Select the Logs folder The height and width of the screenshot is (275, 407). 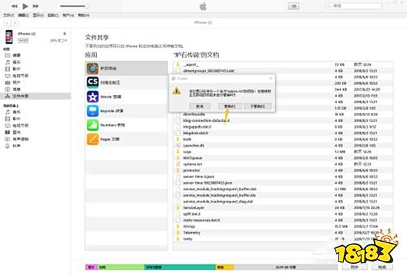point(283,152)
